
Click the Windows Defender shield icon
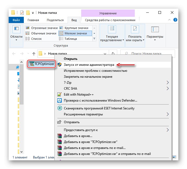coord(59,100)
